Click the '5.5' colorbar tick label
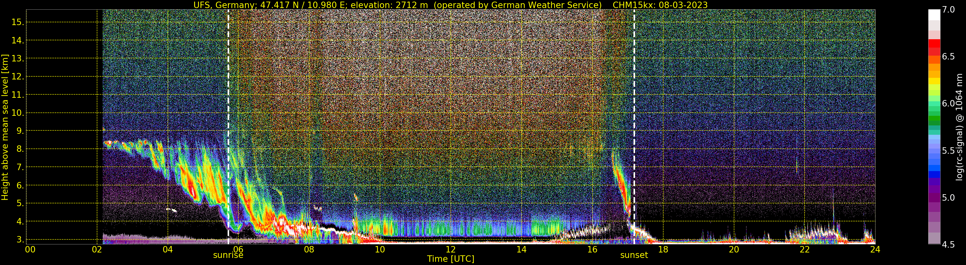This screenshot has width=966, height=265. [x=948, y=151]
